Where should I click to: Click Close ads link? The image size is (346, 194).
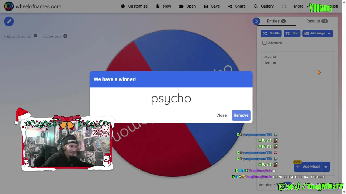[x=55, y=36]
